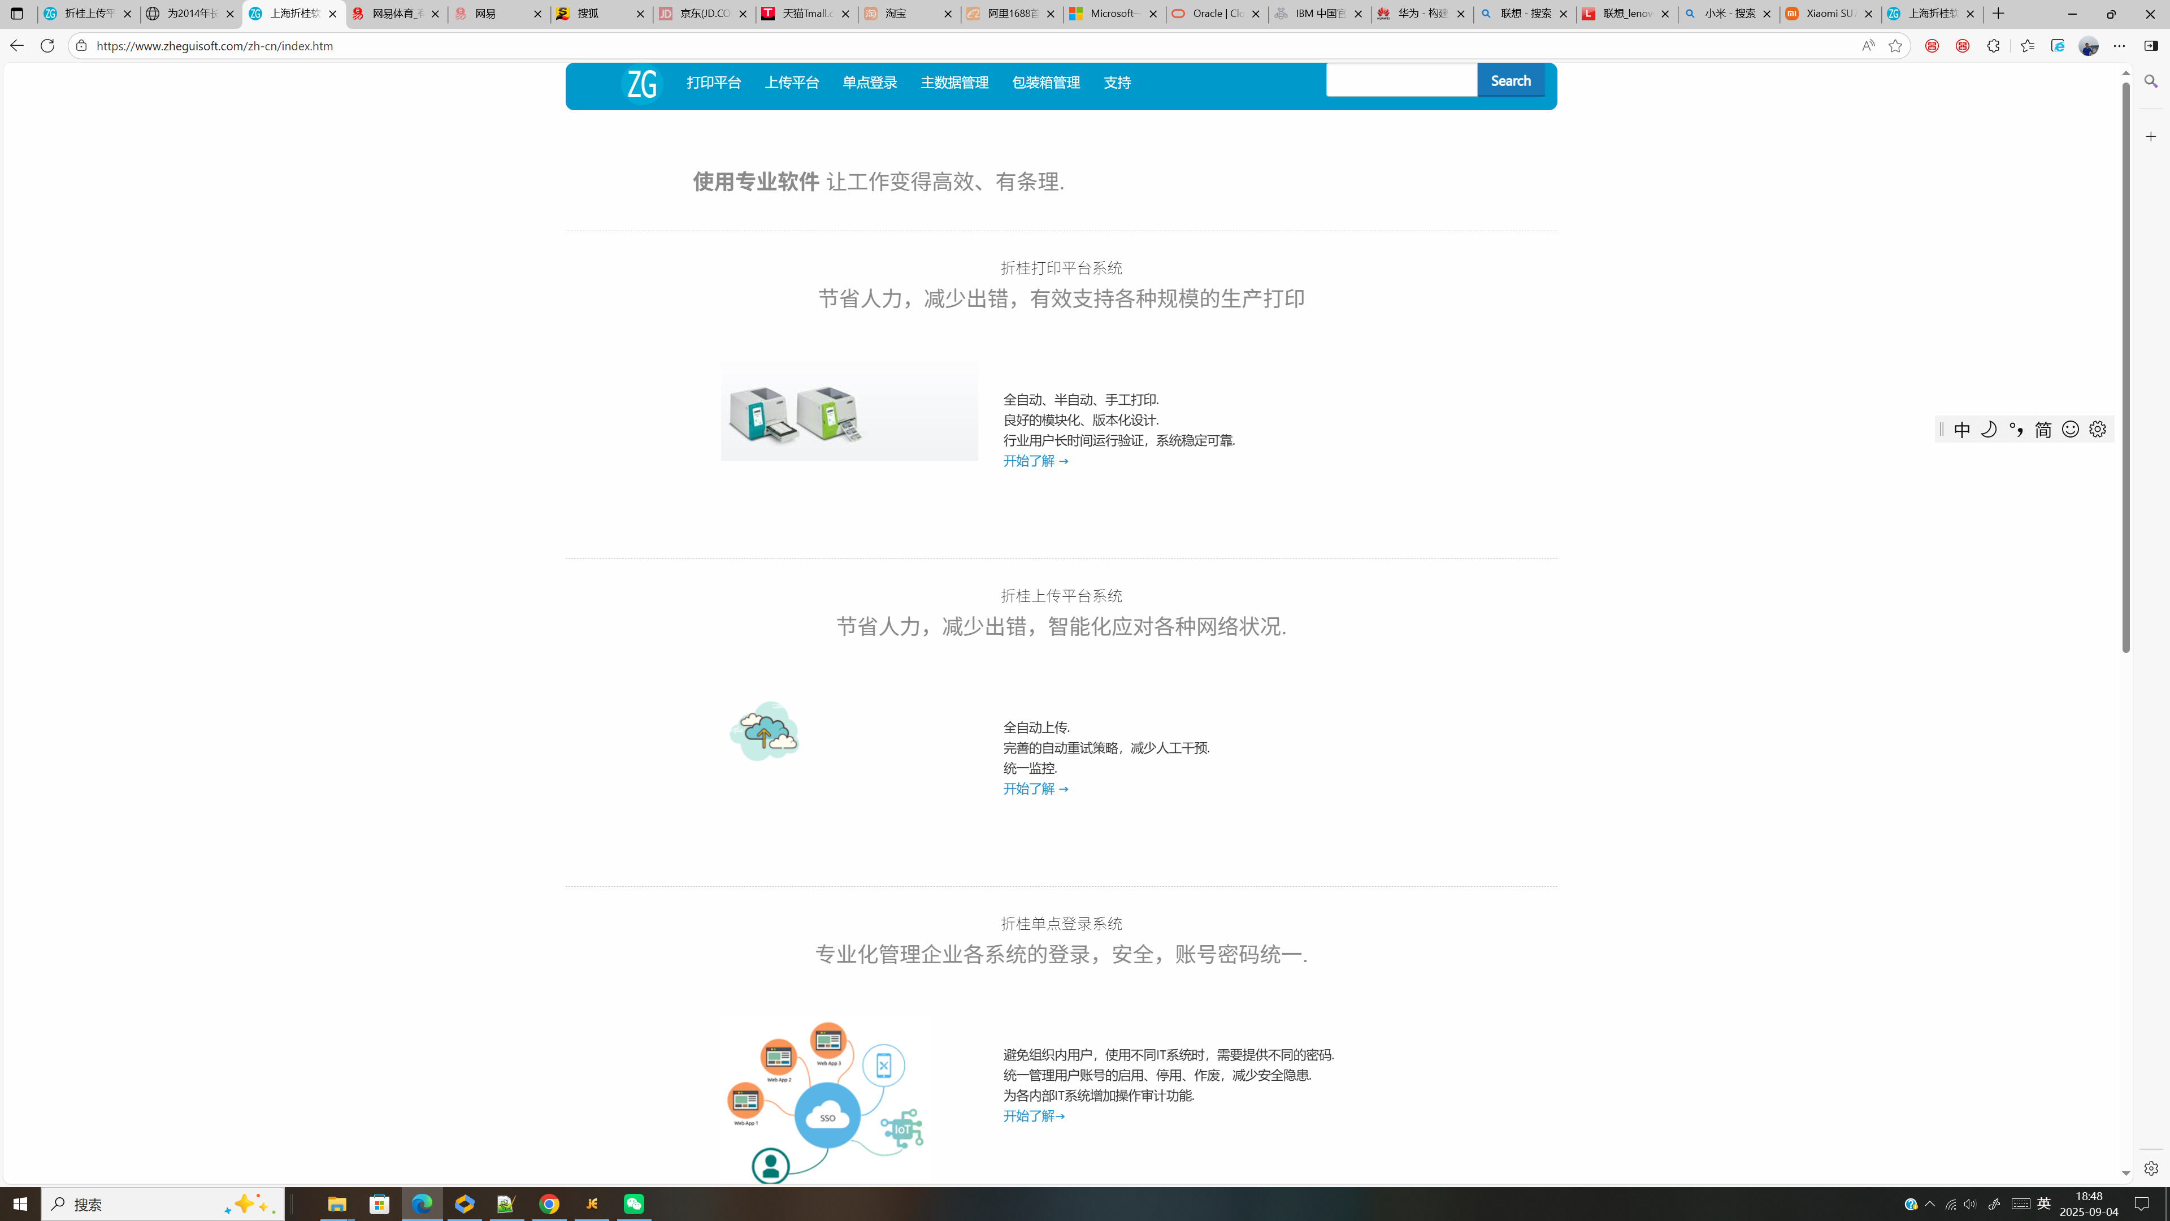Click the address bar URL
This screenshot has height=1221, width=2170.
point(215,46)
